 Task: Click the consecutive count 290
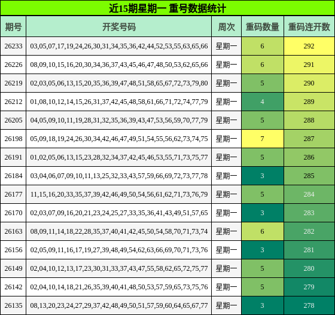point(309,83)
